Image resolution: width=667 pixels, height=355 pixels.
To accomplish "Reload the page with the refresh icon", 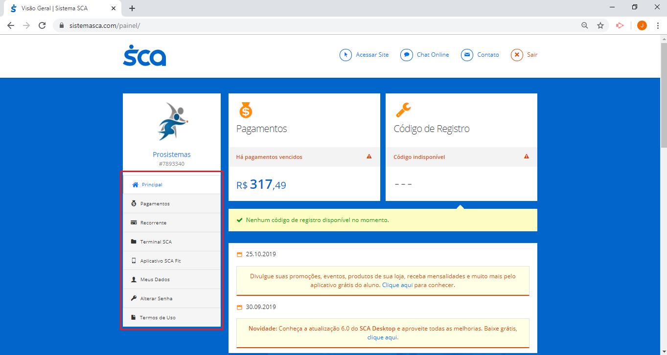I will [42, 25].
